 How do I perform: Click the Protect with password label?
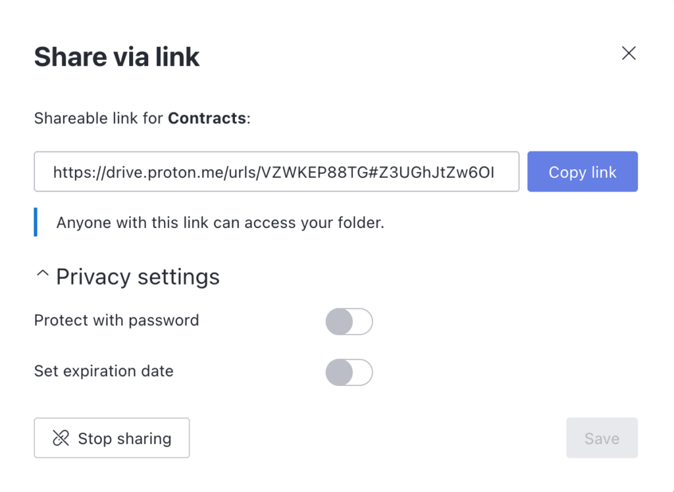click(117, 321)
